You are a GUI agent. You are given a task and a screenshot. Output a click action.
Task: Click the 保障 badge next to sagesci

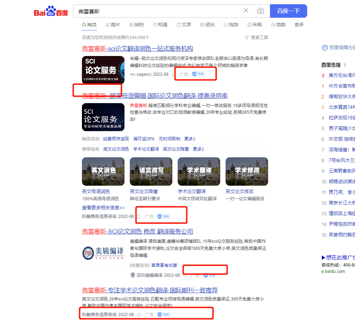[199, 74]
